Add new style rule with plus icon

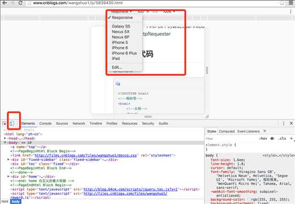(291, 138)
